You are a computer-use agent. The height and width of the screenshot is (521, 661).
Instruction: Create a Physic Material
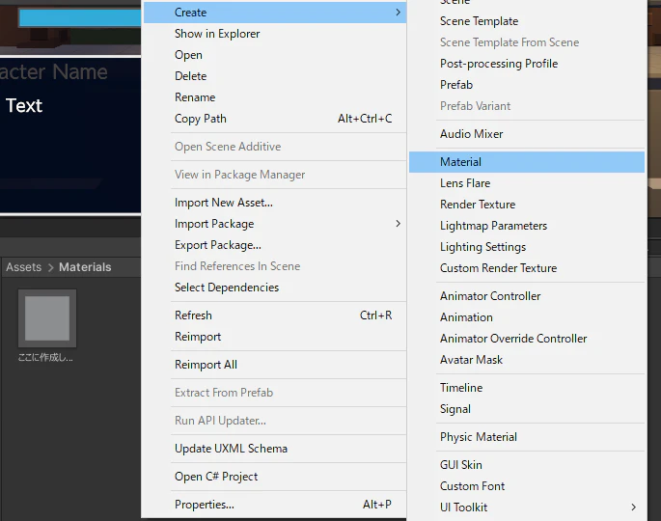(x=527, y=437)
